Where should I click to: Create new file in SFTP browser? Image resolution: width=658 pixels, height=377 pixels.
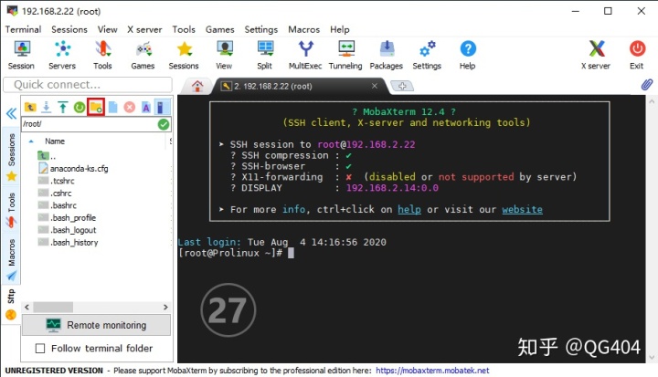(113, 108)
